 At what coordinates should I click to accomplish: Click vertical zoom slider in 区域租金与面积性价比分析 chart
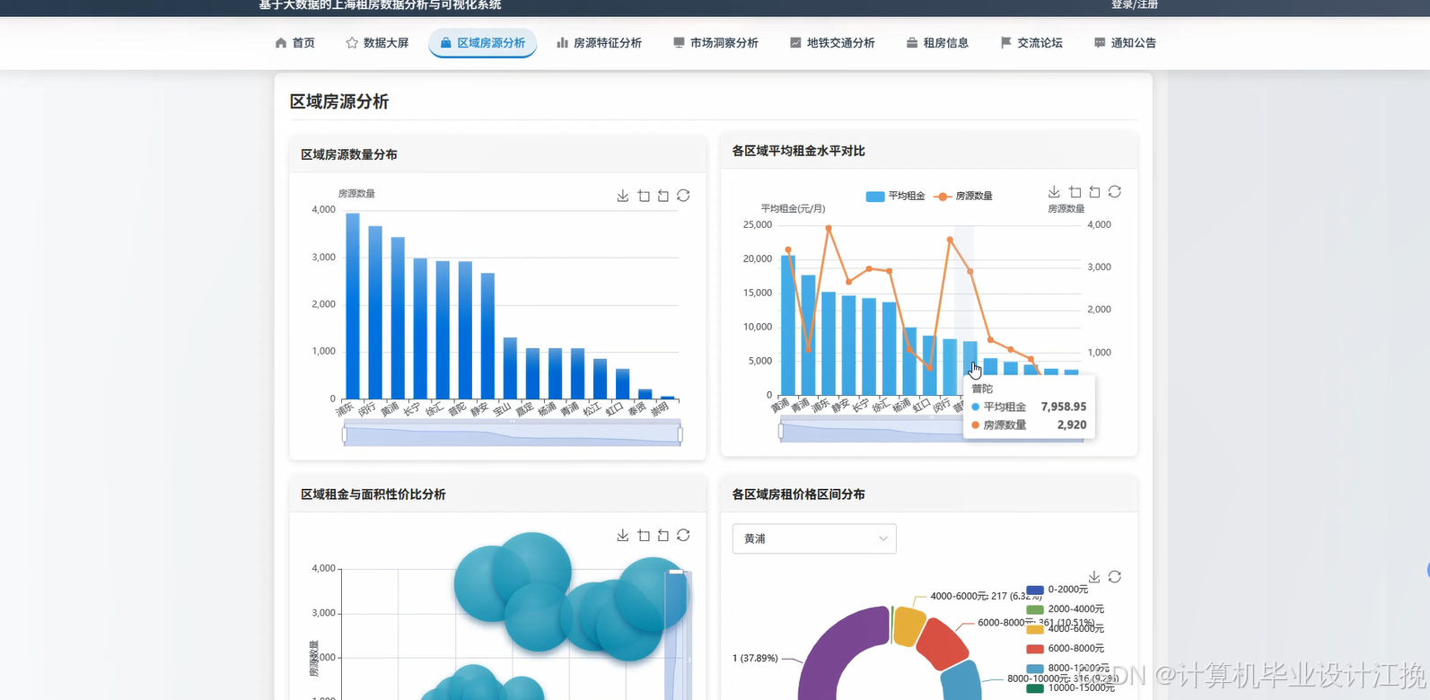677,634
